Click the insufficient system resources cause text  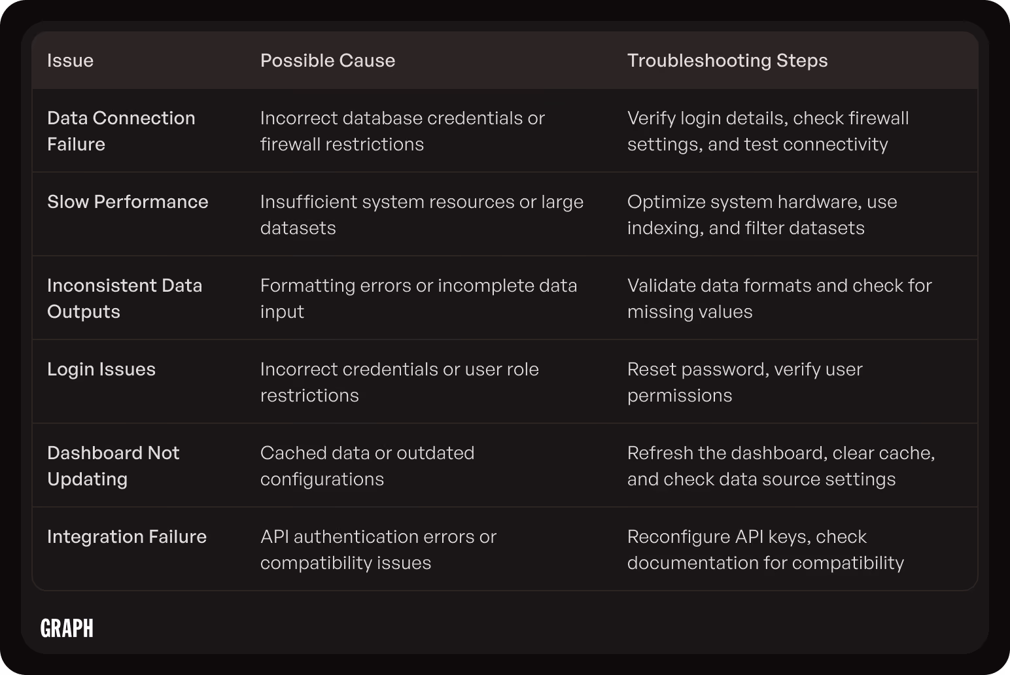[422, 215]
